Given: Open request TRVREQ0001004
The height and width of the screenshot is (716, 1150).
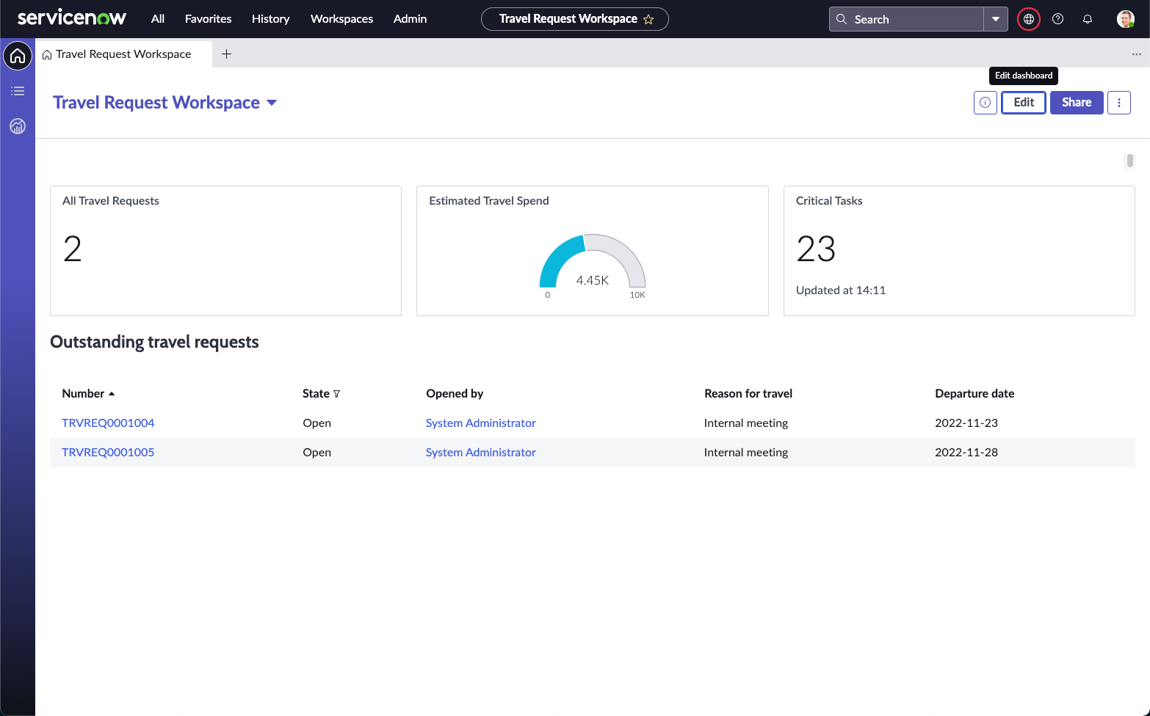Looking at the screenshot, I should pyautogui.click(x=108, y=423).
